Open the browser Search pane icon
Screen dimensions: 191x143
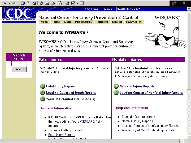pyautogui.click(x=41, y=3)
